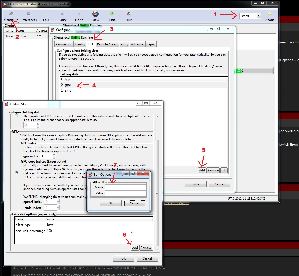Click the Name field in Edit Options

tap(126, 187)
